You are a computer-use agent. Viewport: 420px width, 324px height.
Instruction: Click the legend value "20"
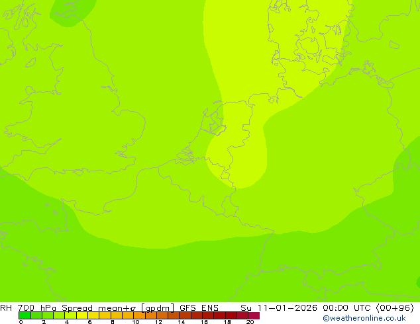(250, 322)
